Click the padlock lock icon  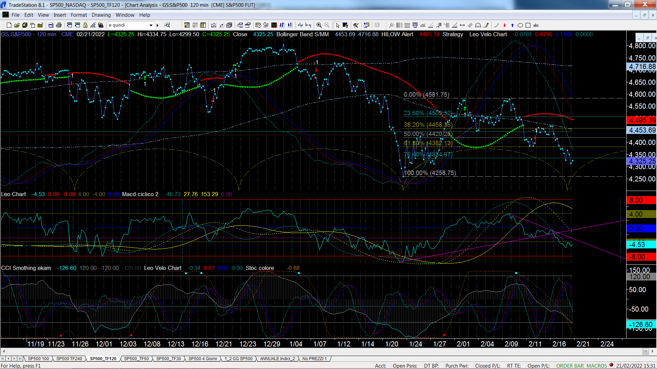[85, 25]
